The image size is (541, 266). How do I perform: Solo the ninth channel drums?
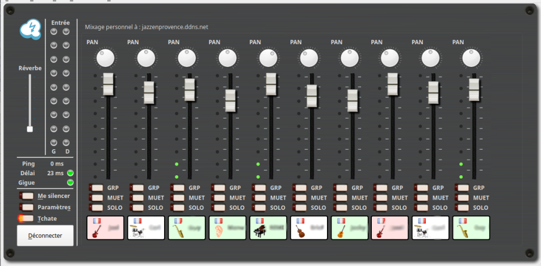click(x=422, y=208)
